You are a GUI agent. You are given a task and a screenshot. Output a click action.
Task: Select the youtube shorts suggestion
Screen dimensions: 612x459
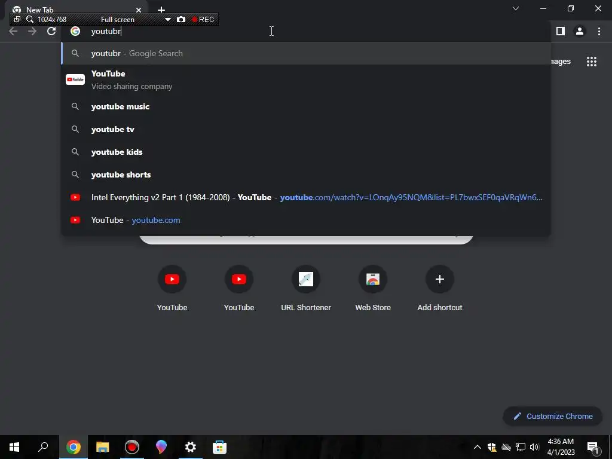click(306, 175)
